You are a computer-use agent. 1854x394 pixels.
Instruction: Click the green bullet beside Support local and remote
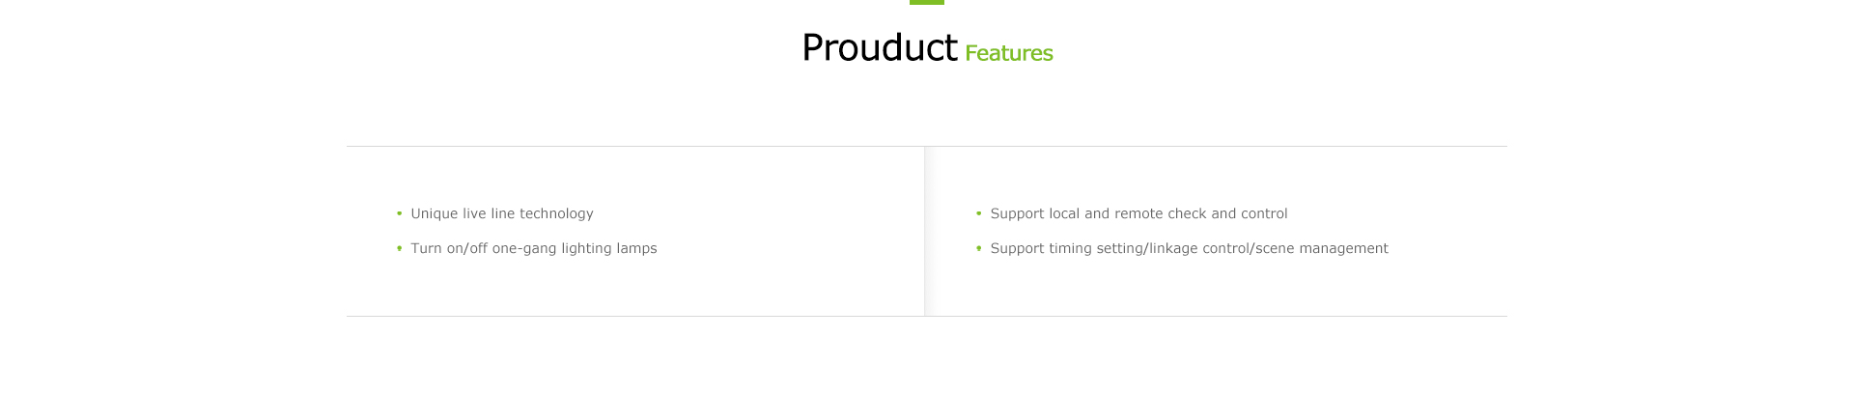point(978,213)
